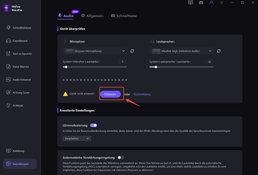The image size is (258, 175).
Task: Expand the Realtek speaker dropdown
Action: coord(181,51)
